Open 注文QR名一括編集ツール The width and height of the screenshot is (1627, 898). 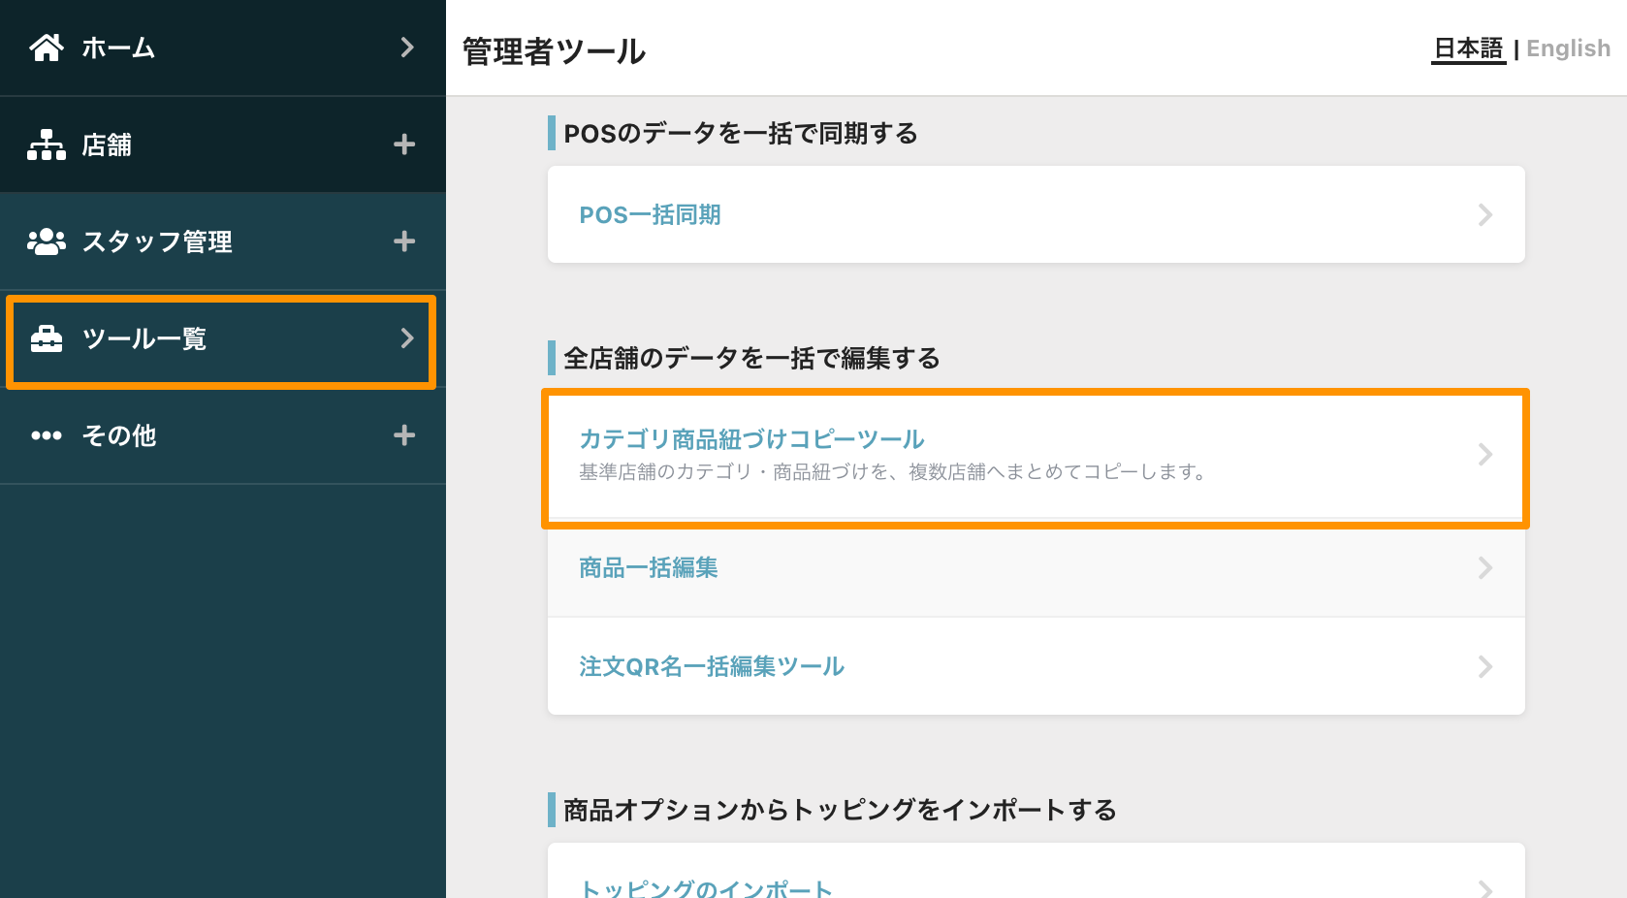point(1036,666)
